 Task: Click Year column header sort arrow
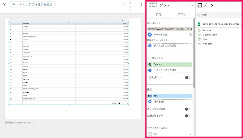pyautogui.click(x=127, y=23)
